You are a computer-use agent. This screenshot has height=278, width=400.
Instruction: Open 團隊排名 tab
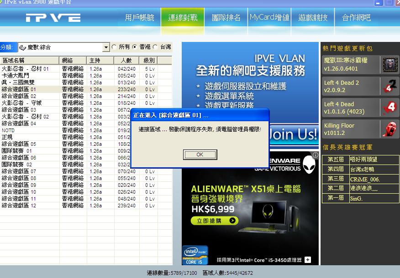[x=226, y=17]
